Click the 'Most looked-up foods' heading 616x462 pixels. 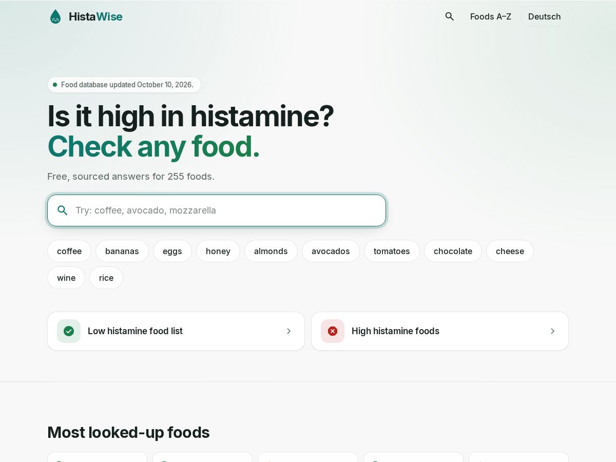(128, 432)
